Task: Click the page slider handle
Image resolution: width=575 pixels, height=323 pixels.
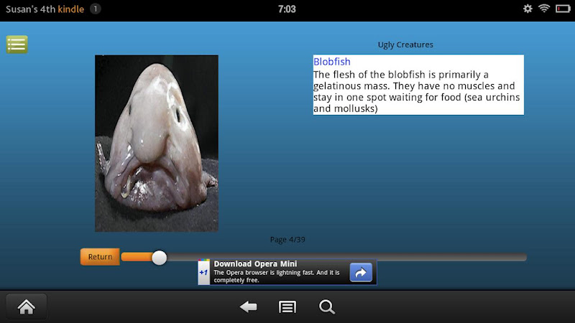Action: [159, 258]
